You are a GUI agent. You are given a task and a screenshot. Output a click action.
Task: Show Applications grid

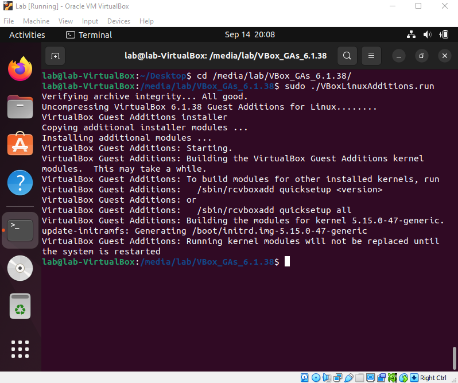click(20, 349)
